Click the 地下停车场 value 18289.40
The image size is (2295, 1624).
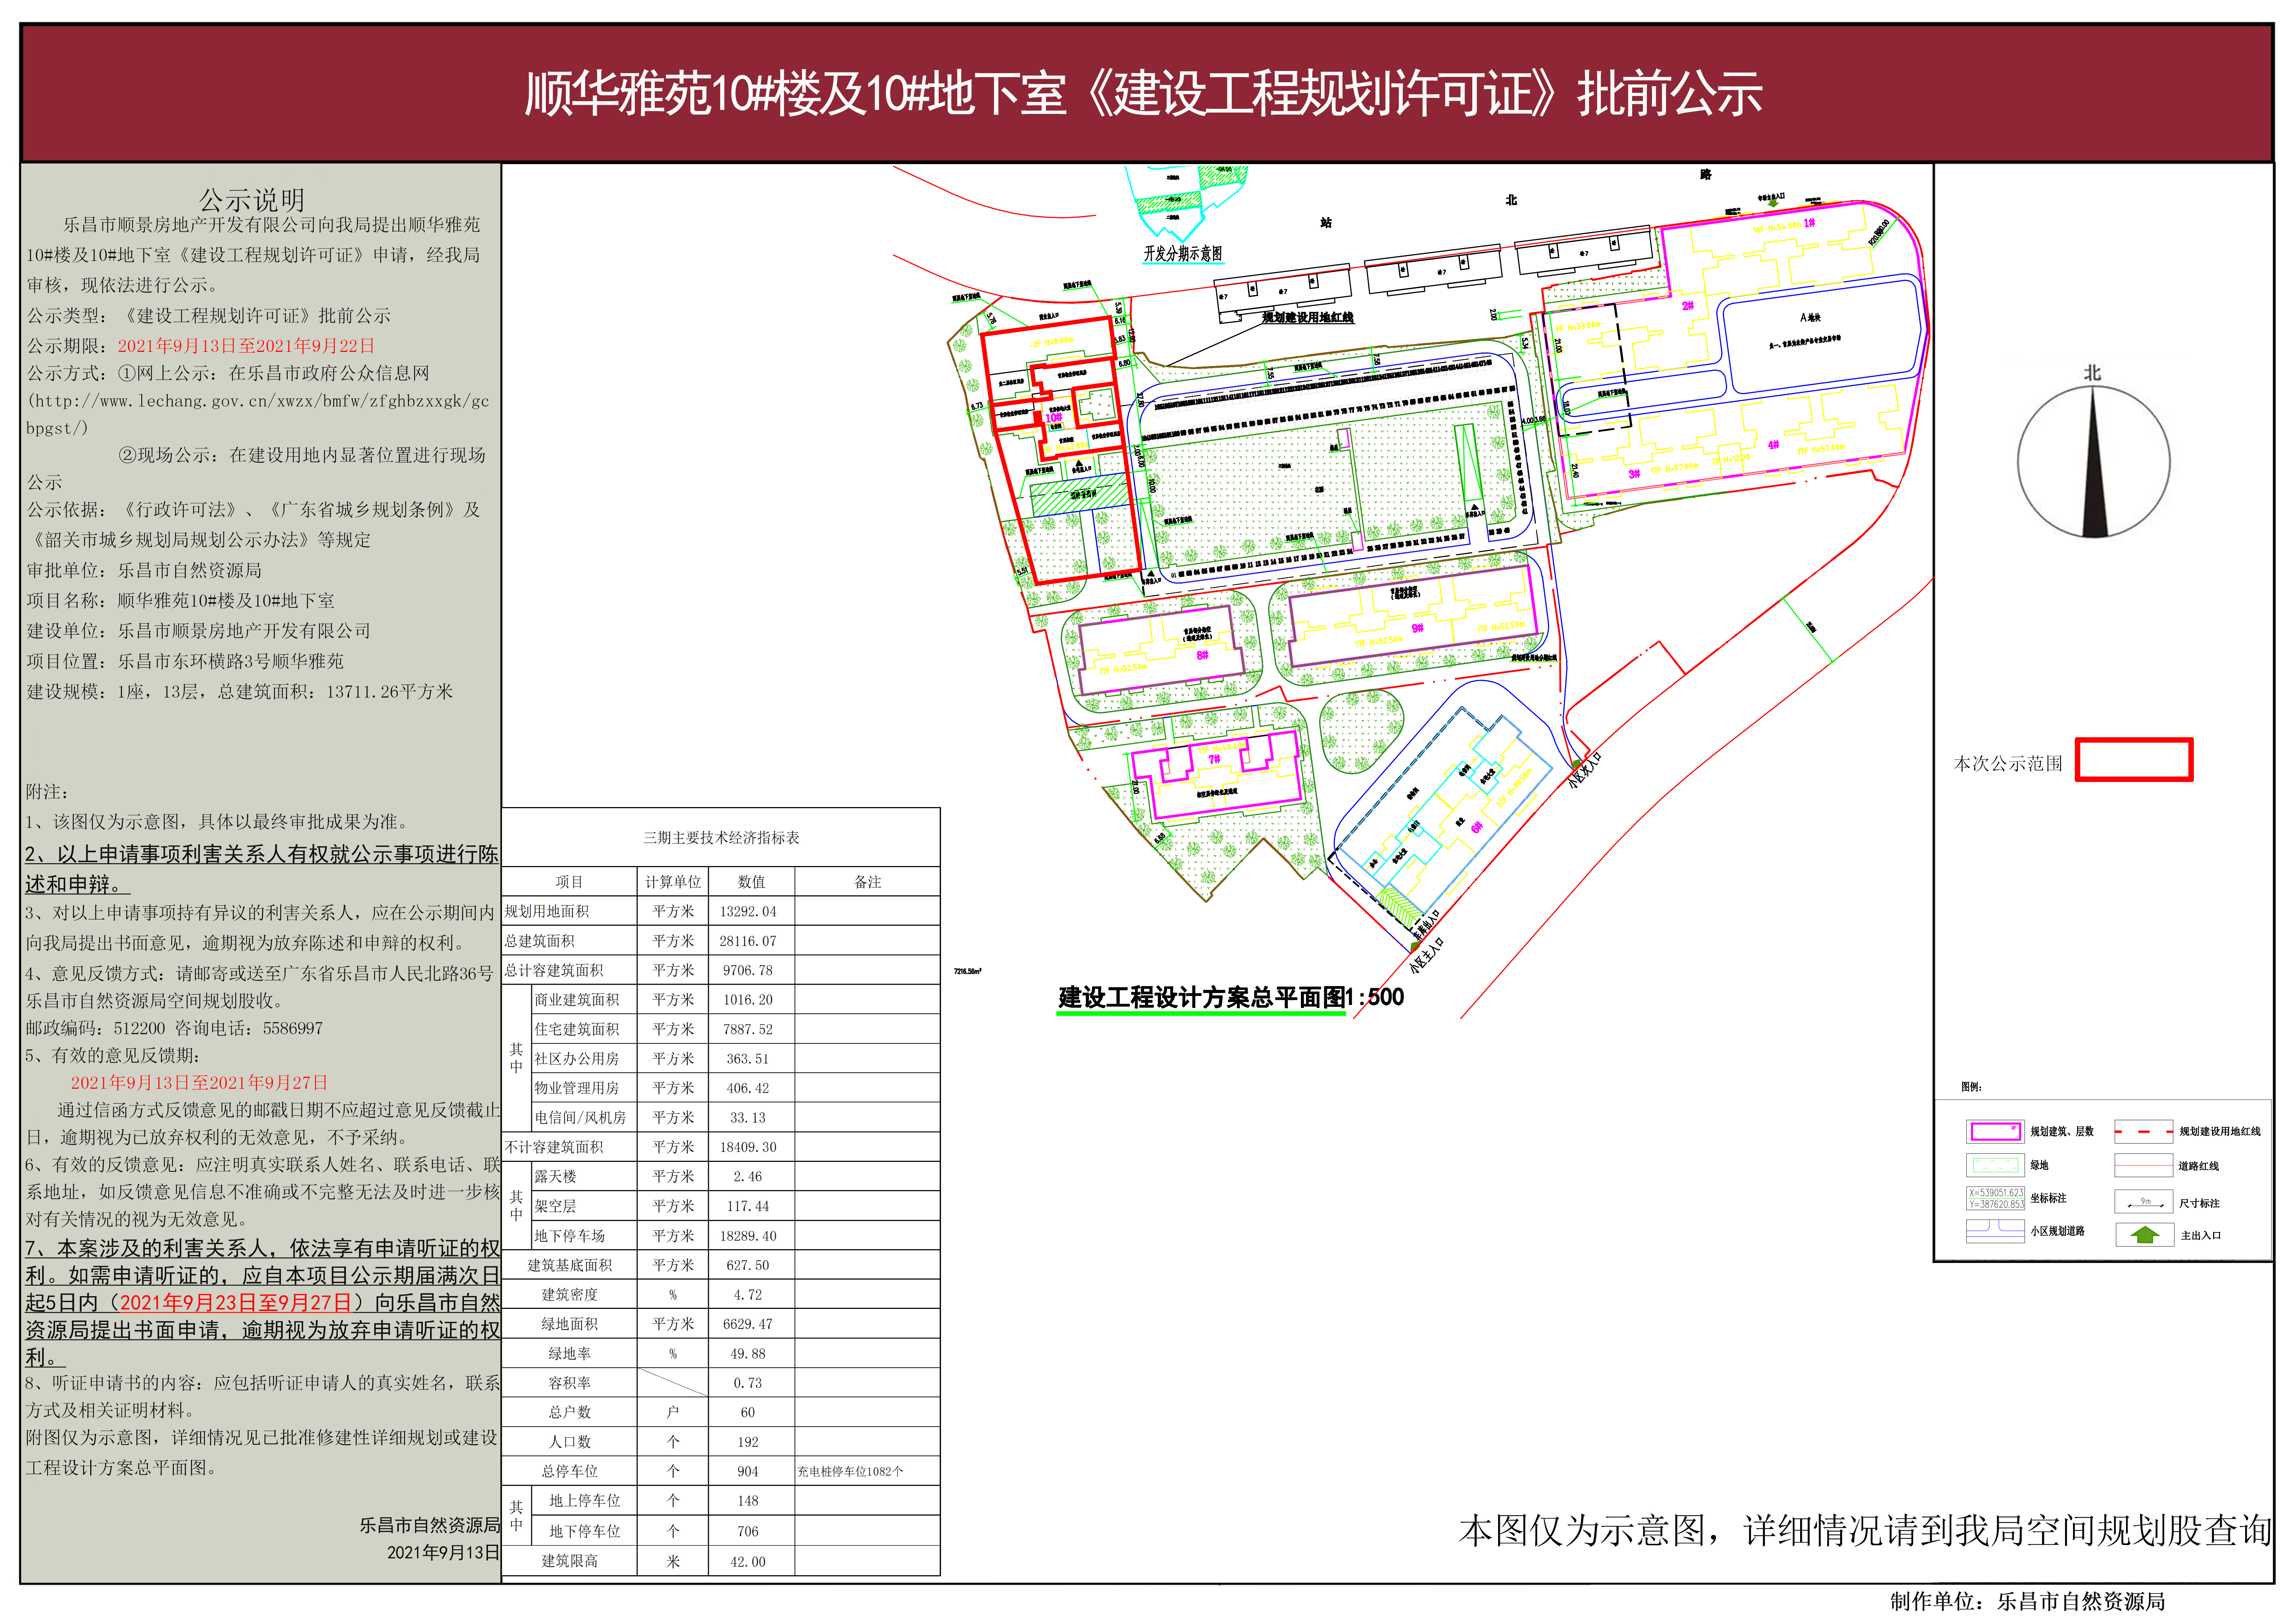pos(748,1236)
